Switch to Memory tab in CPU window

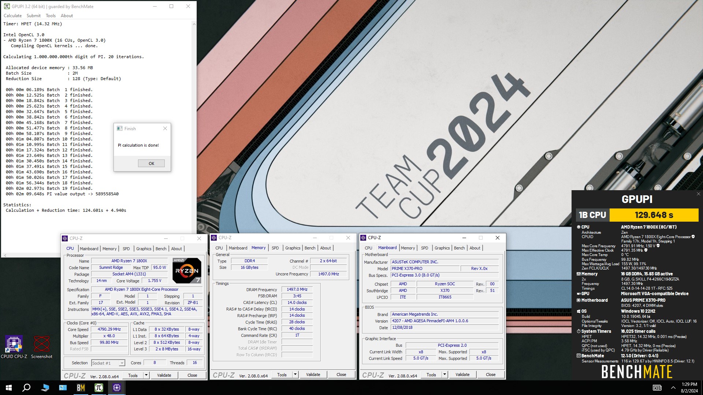click(x=109, y=249)
